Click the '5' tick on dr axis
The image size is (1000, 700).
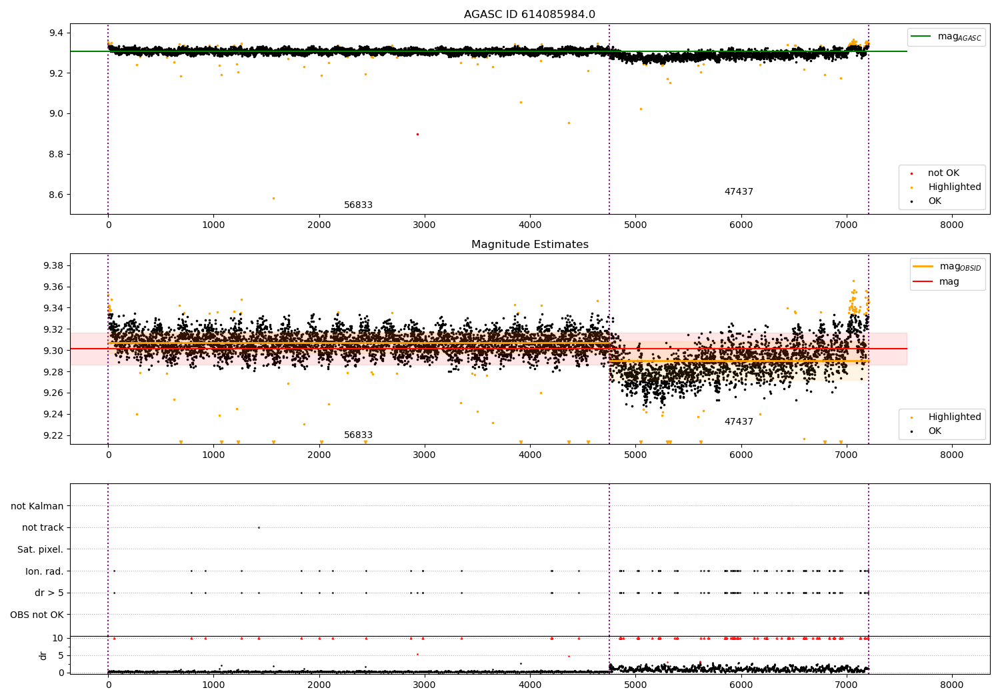(61, 655)
